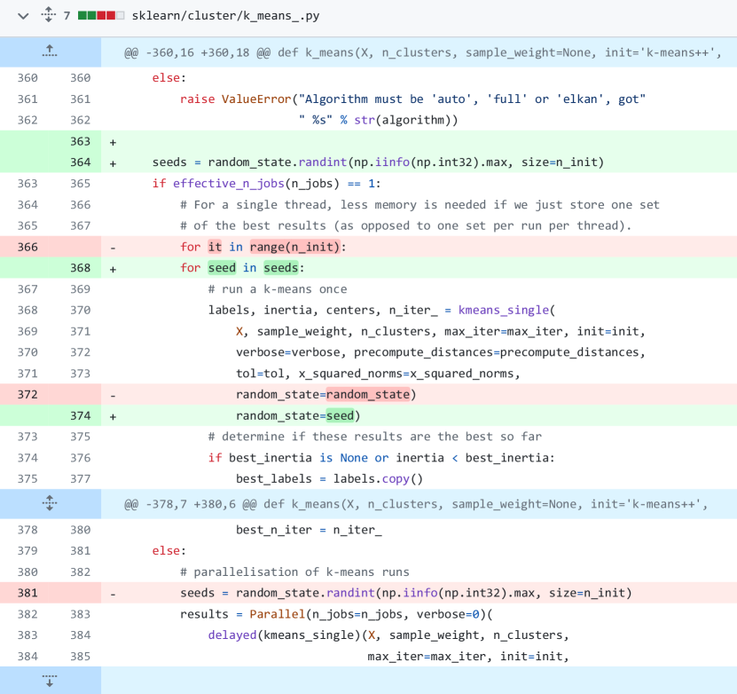
Task: Click the comment "# of the best results"
Action: [x=405, y=225]
